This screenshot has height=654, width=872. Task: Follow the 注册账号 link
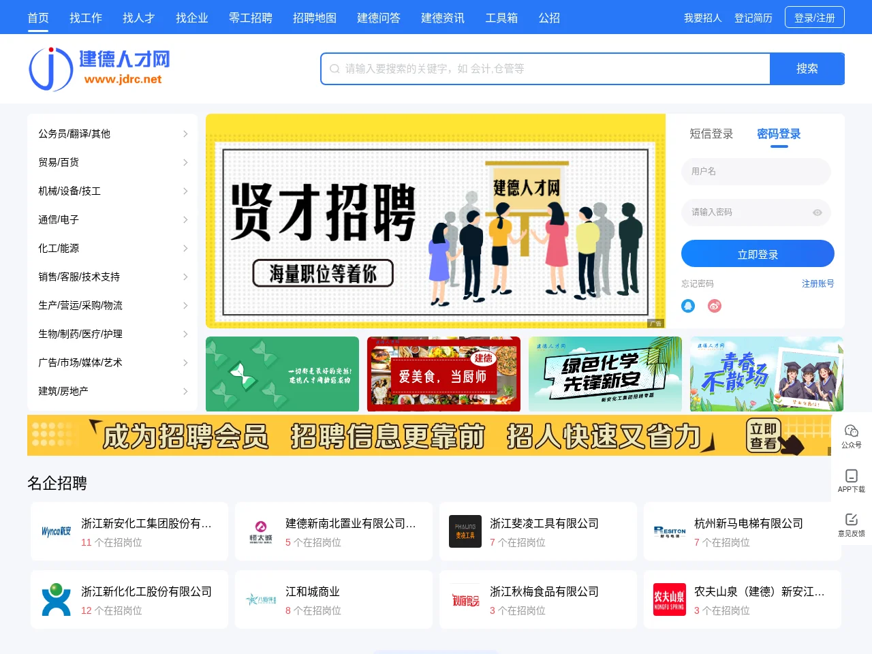[818, 283]
